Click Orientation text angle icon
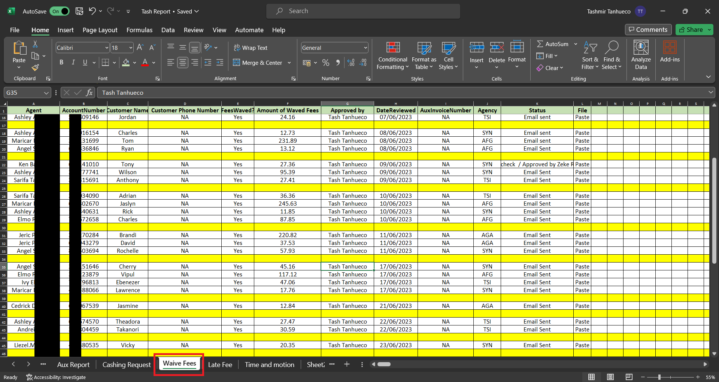The width and height of the screenshot is (719, 382). [x=209, y=48]
